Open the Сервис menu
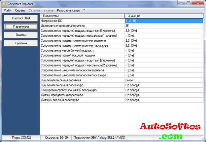 coord(20,10)
